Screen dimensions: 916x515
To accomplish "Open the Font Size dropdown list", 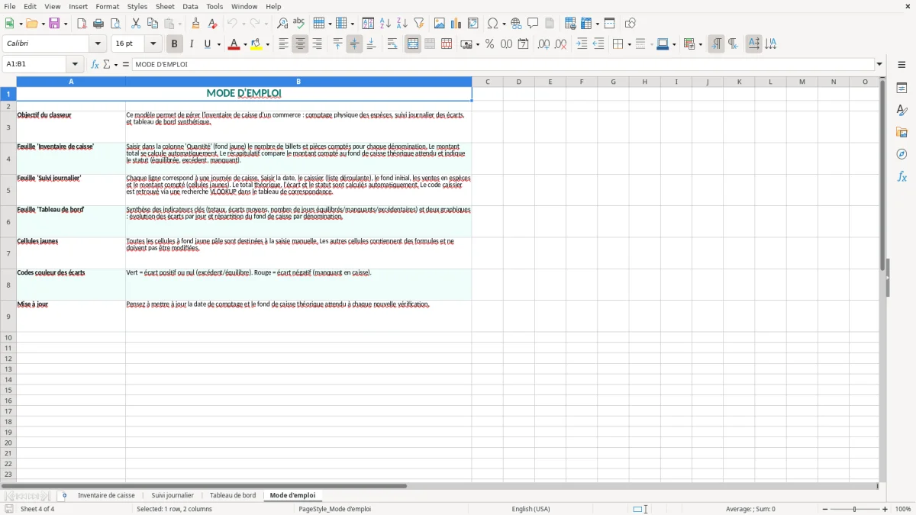I will tap(153, 44).
